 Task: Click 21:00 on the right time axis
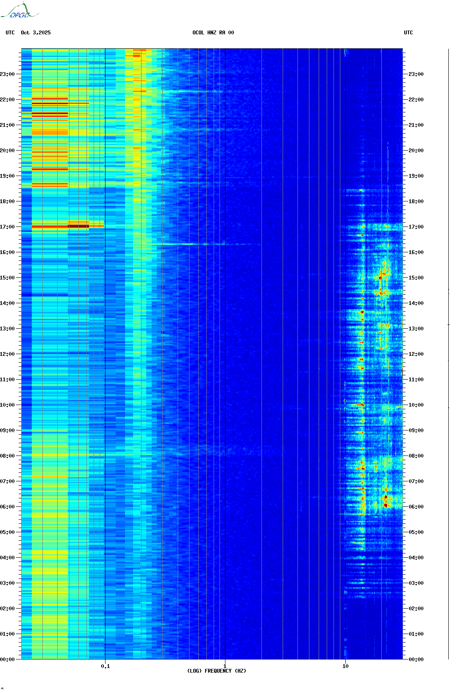pyautogui.click(x=416, y=125)
